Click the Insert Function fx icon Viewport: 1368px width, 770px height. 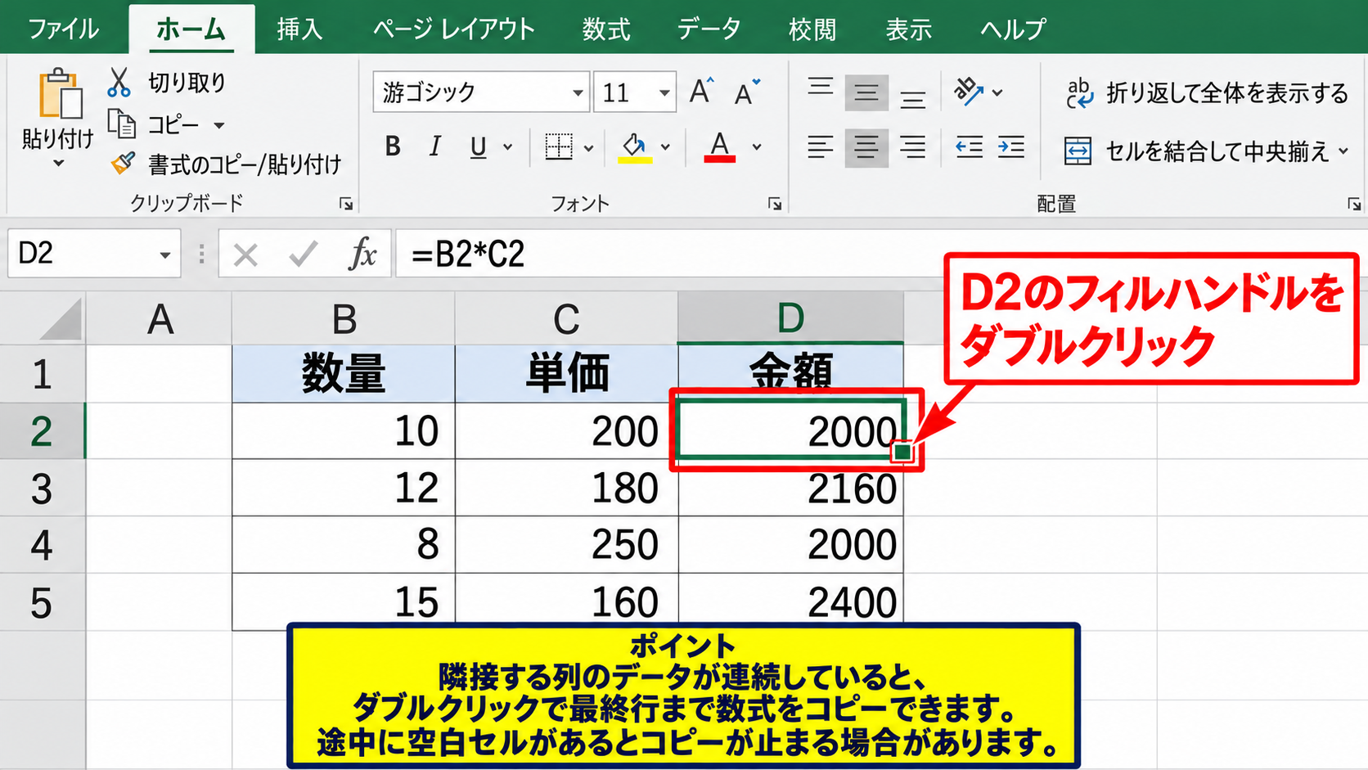pos(362,254)
